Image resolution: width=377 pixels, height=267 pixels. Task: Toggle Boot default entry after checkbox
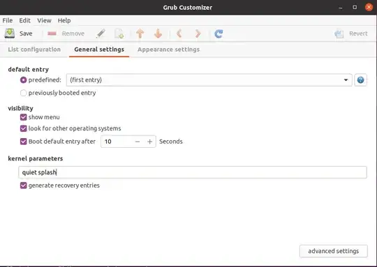click(x=23, y=142)
